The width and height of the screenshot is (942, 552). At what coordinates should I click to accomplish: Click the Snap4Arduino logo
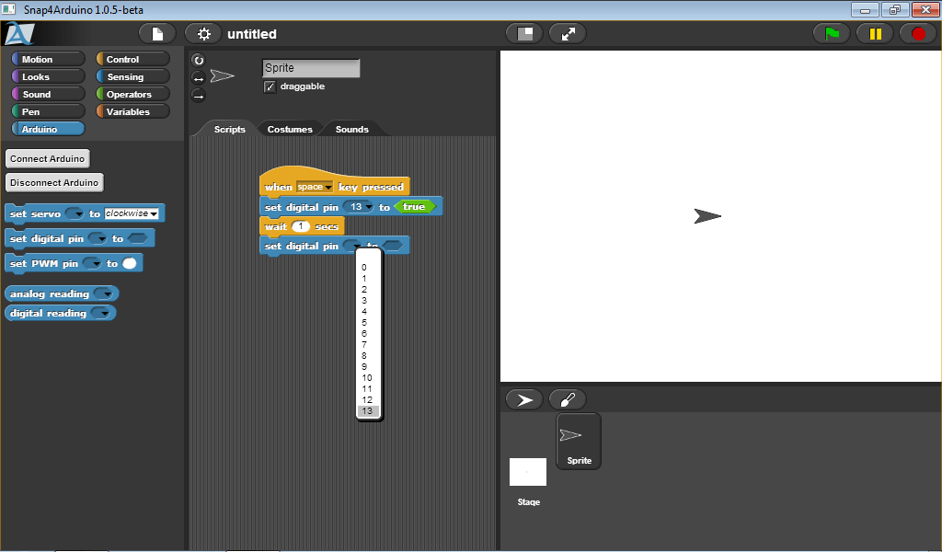(x=19, y=34)
